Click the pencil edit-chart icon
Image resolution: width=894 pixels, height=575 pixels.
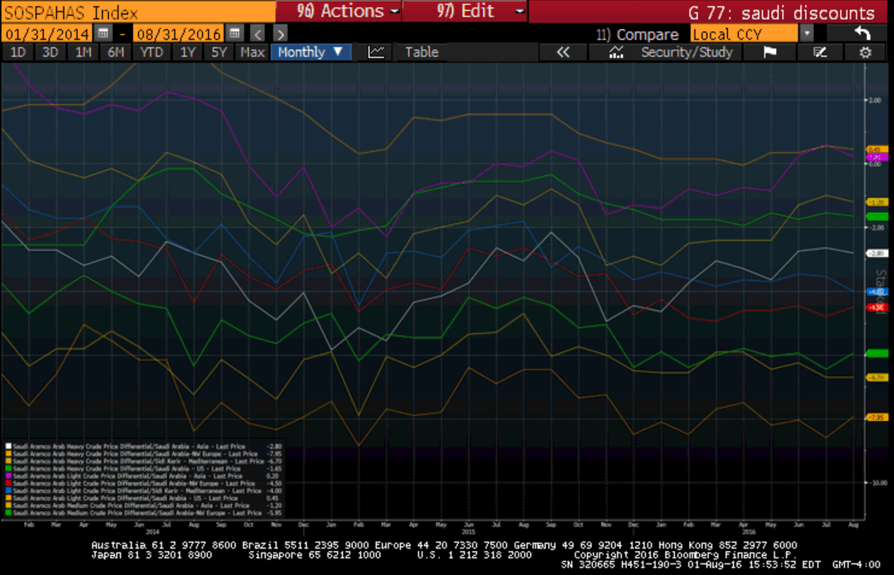click(820, 52)
